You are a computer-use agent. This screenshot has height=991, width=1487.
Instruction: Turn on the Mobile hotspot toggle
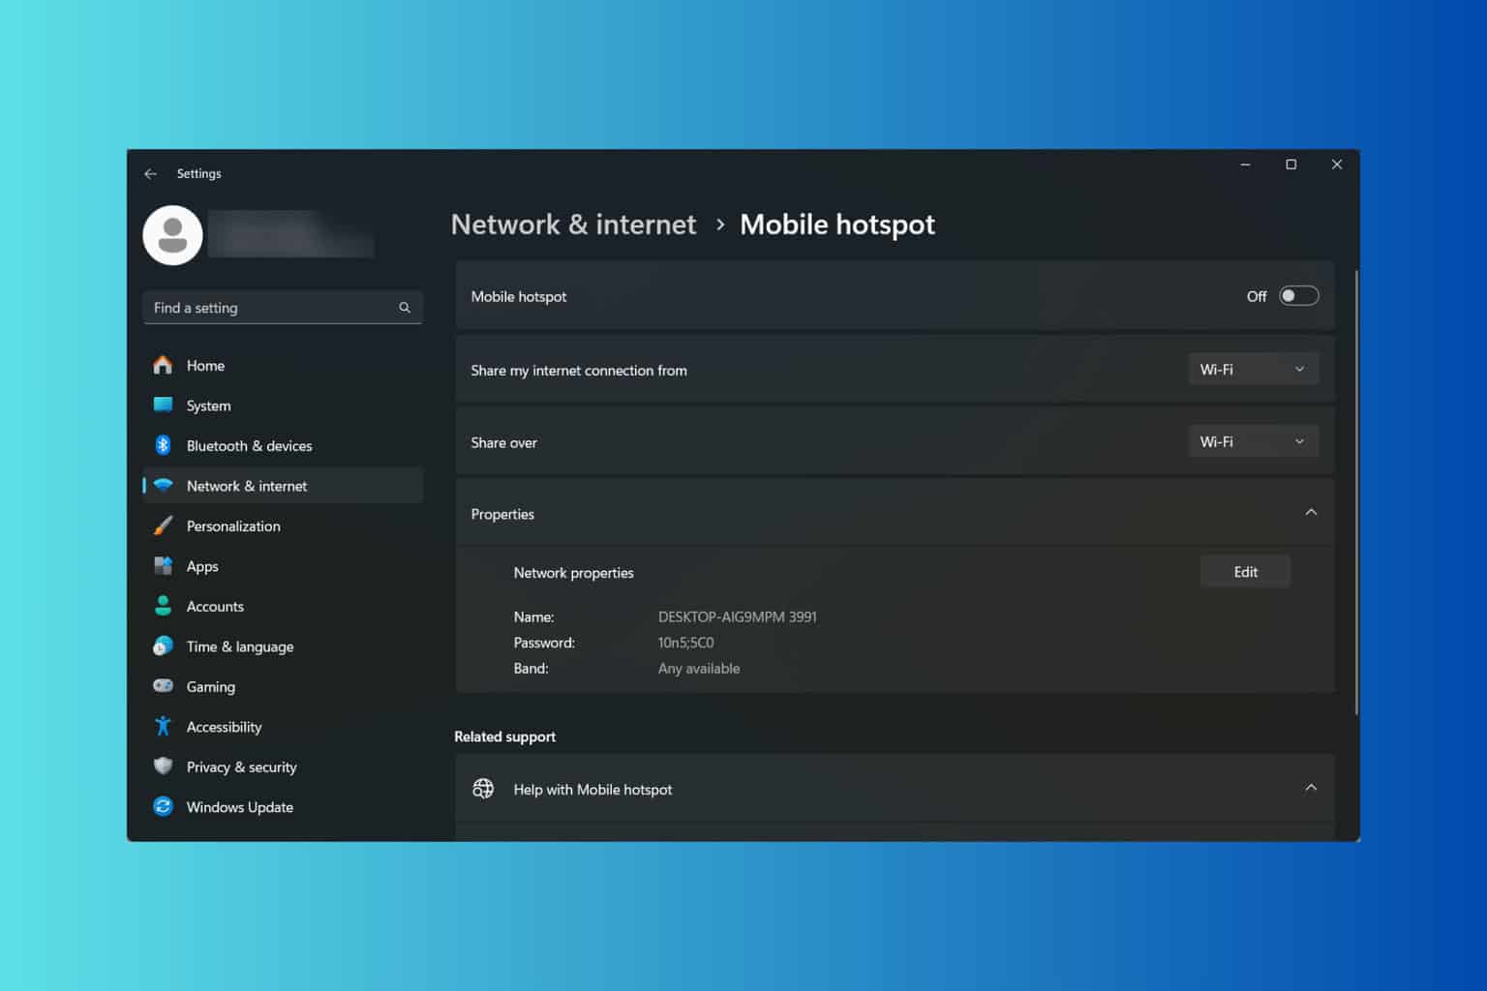1299,295
